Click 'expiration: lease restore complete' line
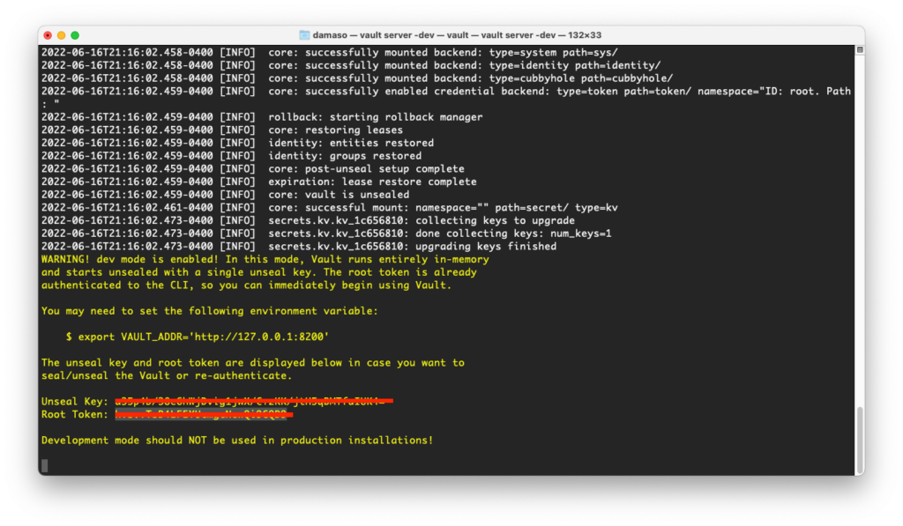The width and height of the screenshot is (903, 526). point(259,182)
